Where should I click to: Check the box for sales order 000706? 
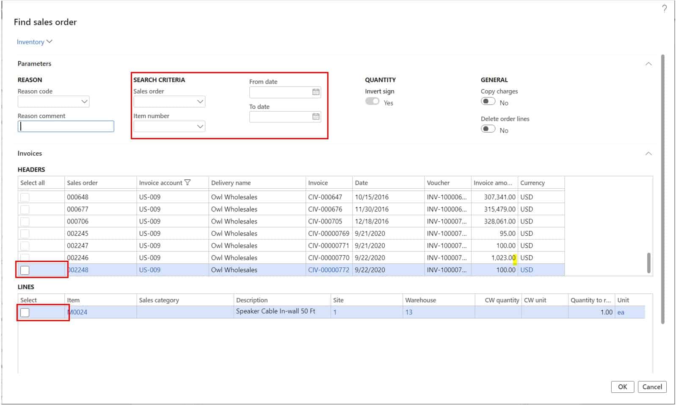(25, 221)
